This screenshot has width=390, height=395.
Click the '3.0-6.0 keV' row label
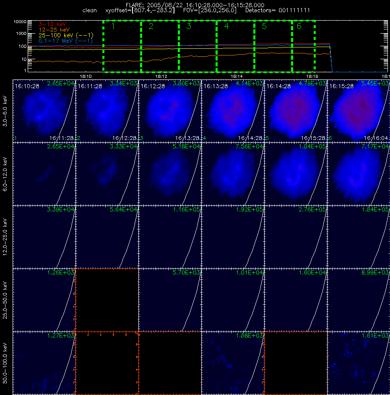[x=5, y=111]
